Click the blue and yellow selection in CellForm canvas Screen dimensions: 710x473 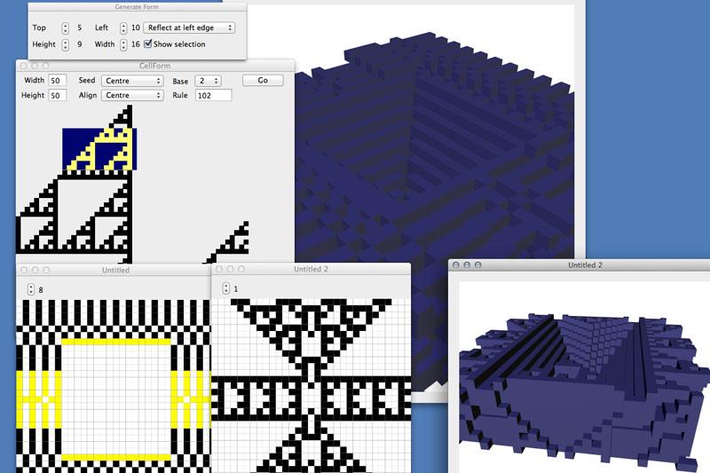(98, 148)
